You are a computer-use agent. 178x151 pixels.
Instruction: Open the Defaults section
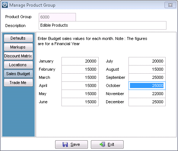point(18,38)
